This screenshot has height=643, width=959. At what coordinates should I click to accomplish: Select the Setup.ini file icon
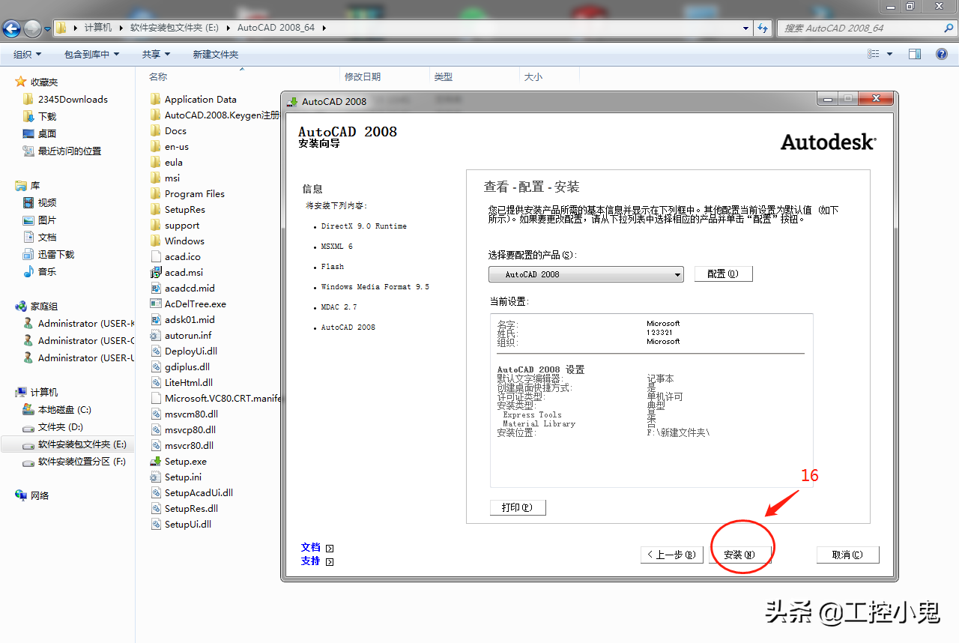(x=156, y=477)
